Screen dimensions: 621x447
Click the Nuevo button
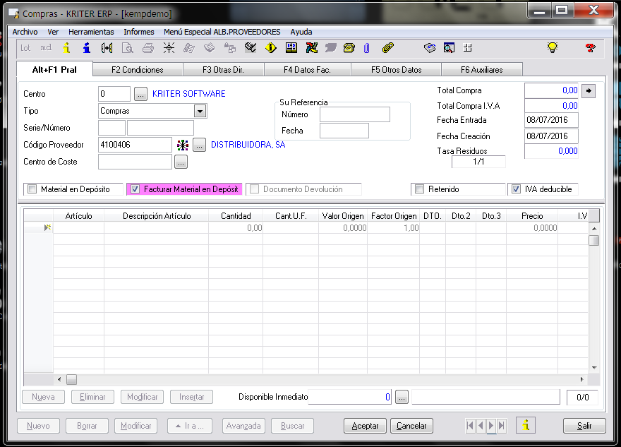(38, 426)
